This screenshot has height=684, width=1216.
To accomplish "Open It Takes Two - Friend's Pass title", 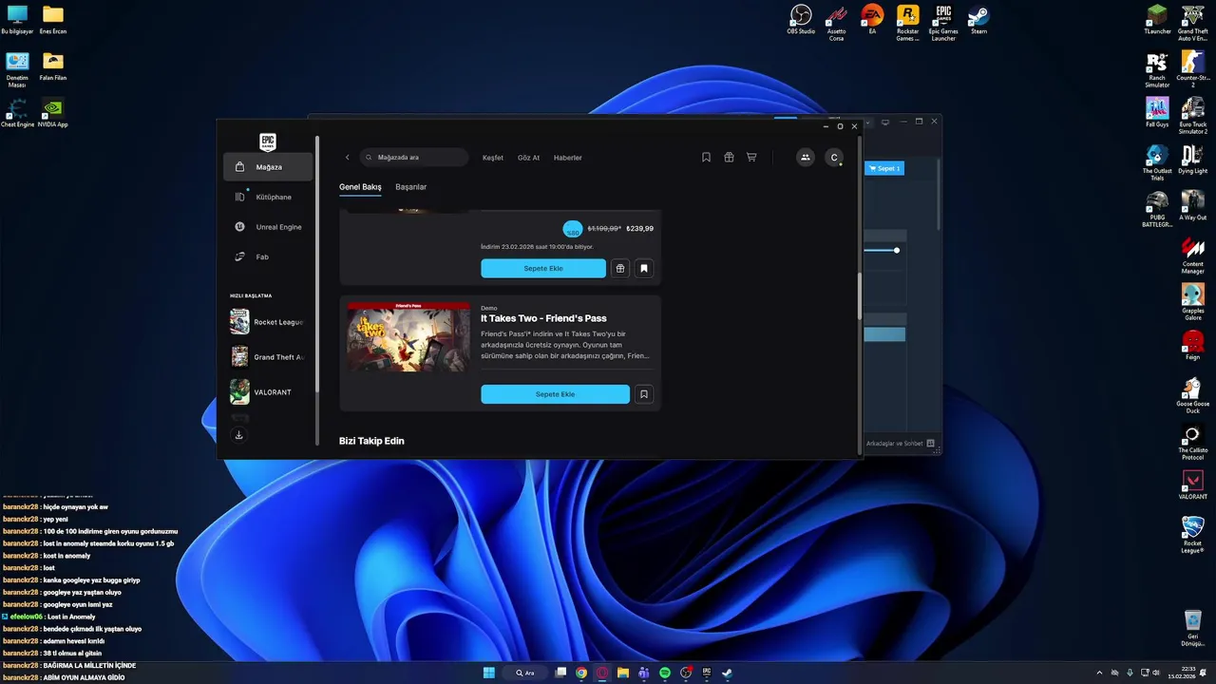I will pos(543,318).
